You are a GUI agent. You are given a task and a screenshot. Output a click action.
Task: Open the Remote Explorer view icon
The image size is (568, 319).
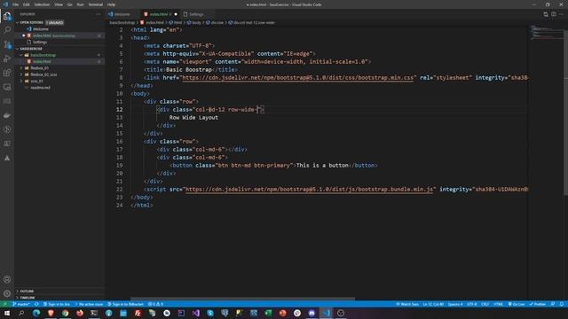tap(7, 87)
